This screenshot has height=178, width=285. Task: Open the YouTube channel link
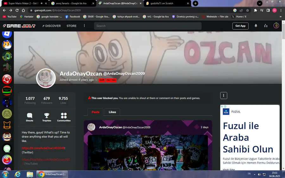pos(46,161)
